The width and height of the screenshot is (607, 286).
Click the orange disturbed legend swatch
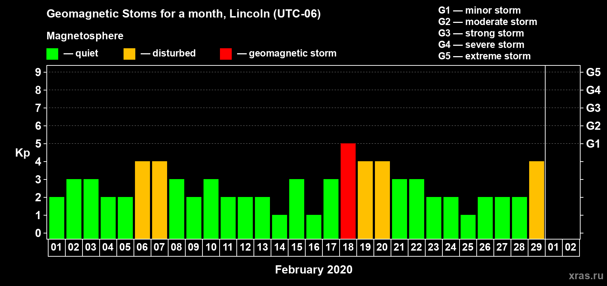tap(129, 54)
